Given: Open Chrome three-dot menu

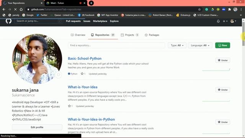Looking at the screenshot, I should 241,9.
